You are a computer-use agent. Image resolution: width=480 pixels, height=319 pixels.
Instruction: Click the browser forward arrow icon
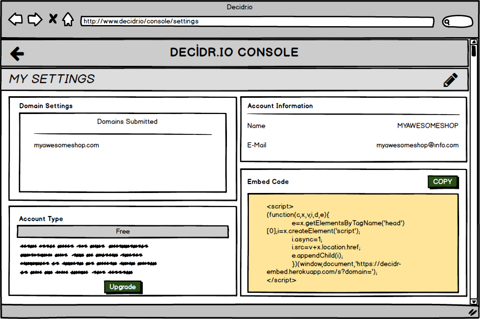coord(35,19)
